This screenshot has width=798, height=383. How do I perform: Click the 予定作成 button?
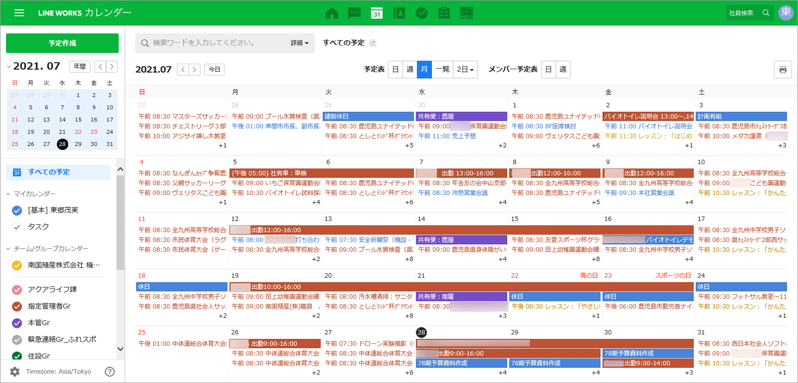click(x=62, y=43)
